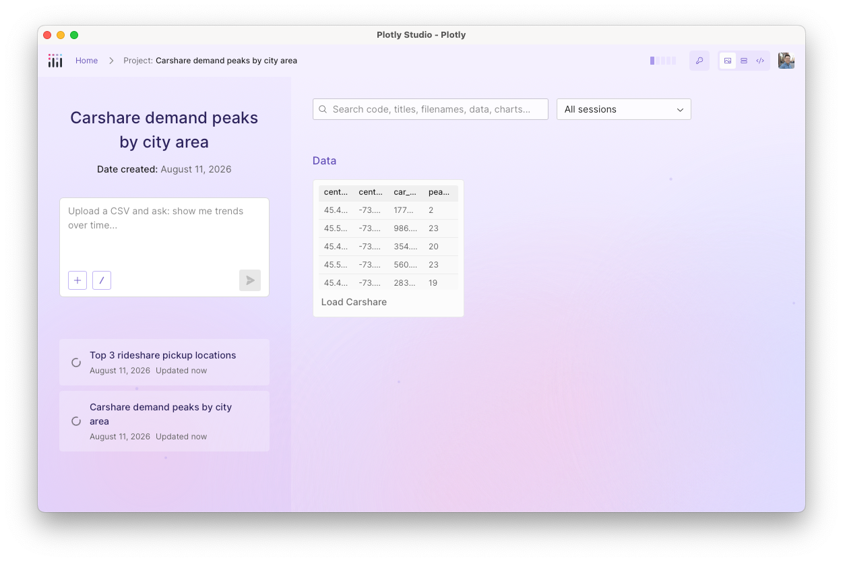Screen dimensions: 843x562
Task: Click the slash commands button
Action: 102,280
